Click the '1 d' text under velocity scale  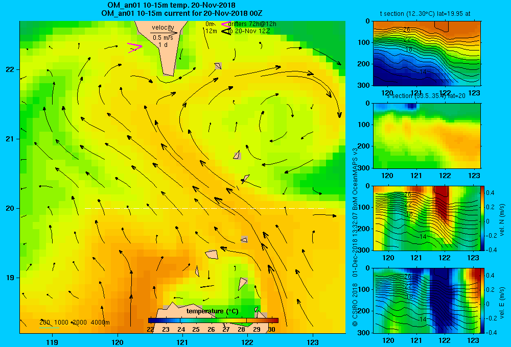point(163,44)
